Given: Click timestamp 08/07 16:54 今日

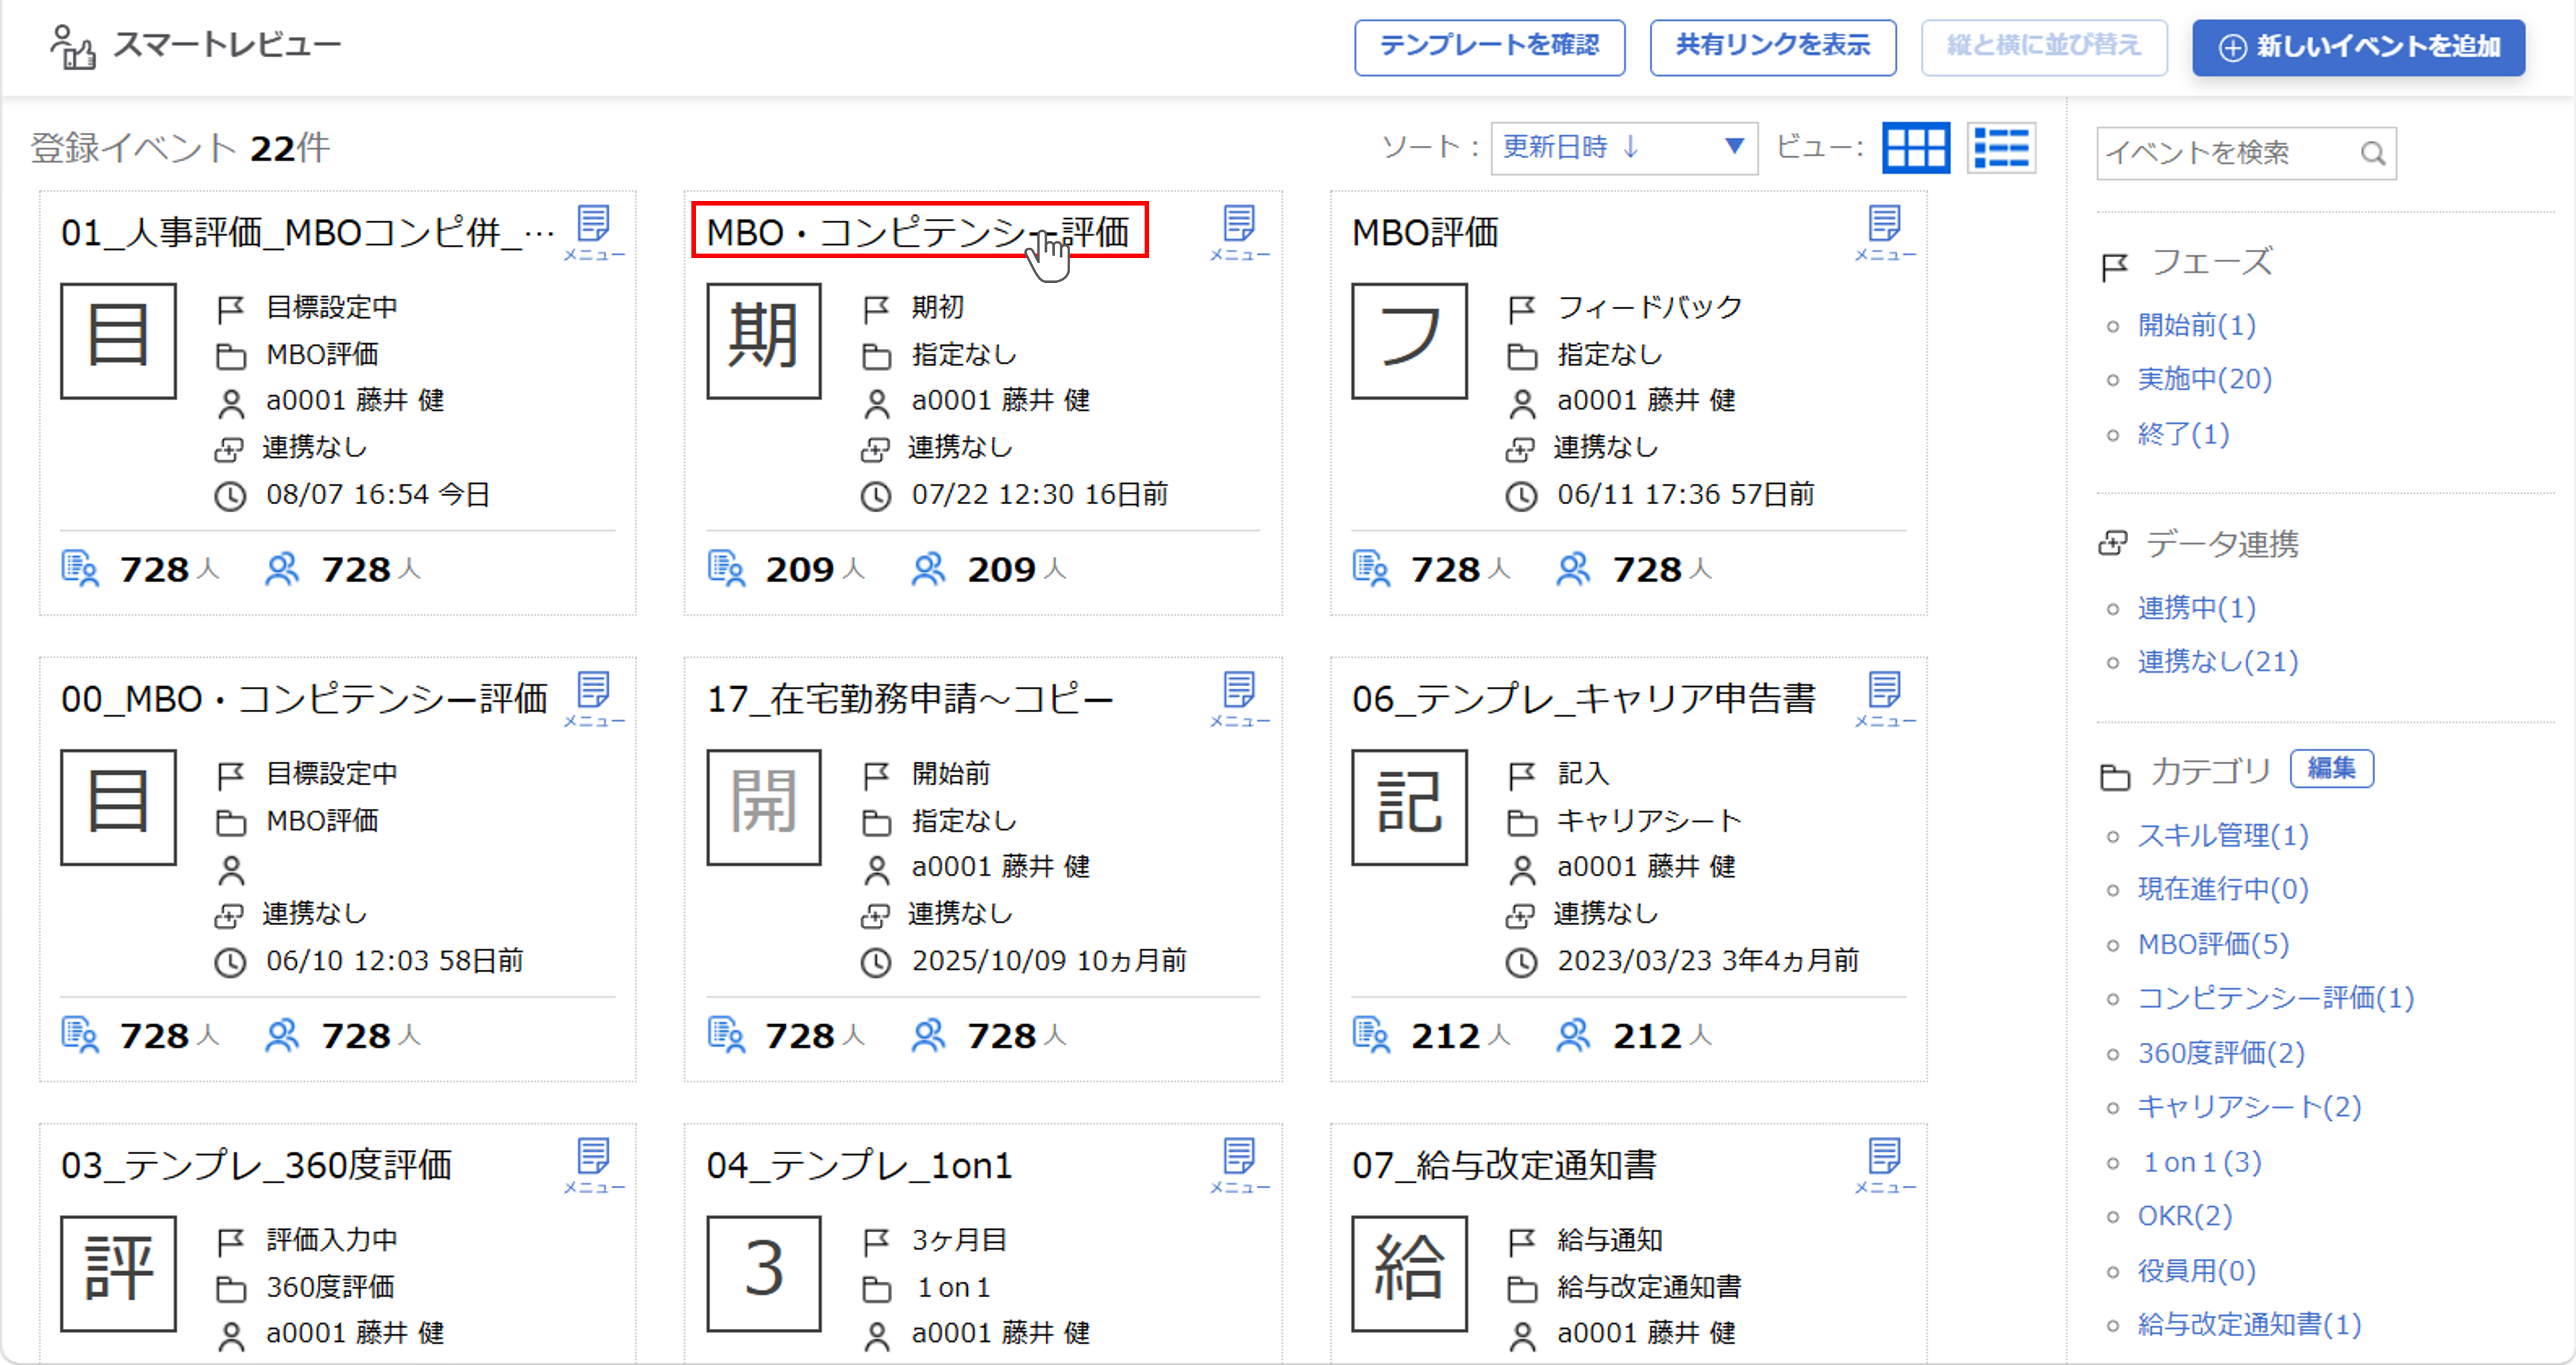Looking at the screenshot, I should click(378, 494).
